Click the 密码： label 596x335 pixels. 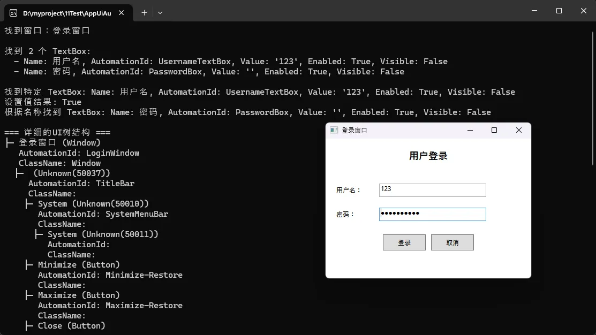(x=345, y=215)
